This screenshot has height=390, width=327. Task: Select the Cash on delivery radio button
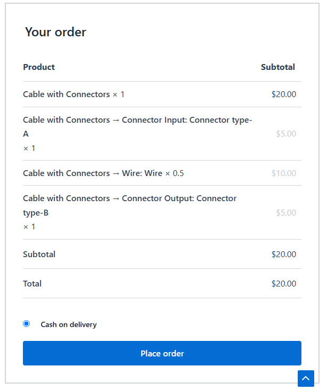click(x=27, y=324)
